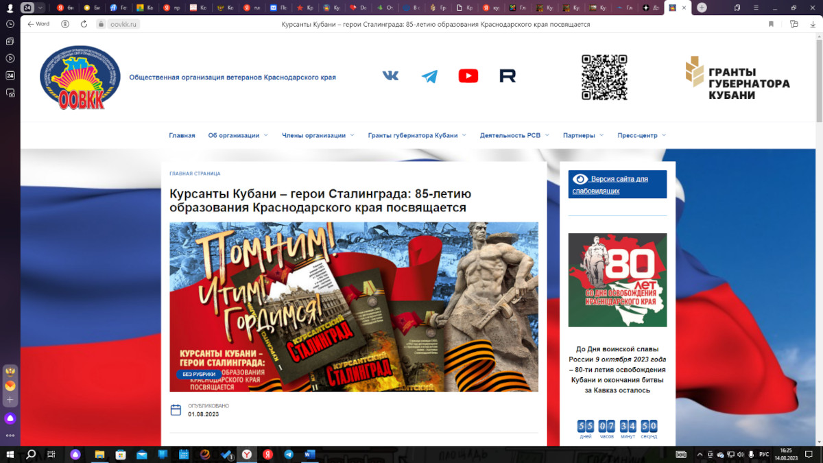Viewport: 823px width, 463px height.
Task: Bookmark this page using bookmark icon
Action: [771, 24]
